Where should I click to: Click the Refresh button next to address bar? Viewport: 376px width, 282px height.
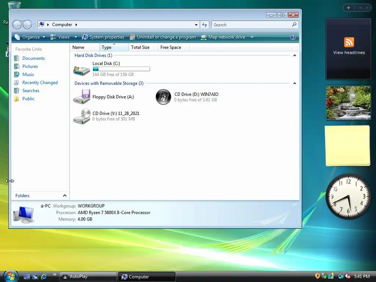point(205,25)
